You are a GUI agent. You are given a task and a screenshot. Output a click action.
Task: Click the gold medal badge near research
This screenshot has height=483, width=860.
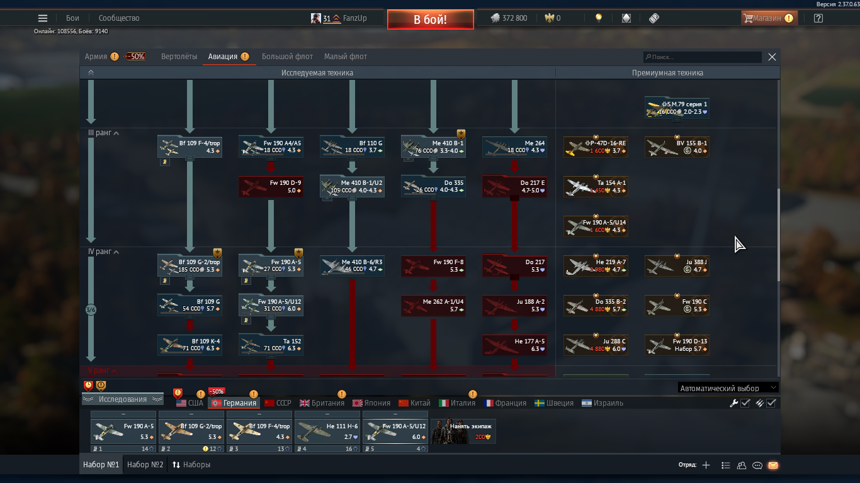(101, 386)
